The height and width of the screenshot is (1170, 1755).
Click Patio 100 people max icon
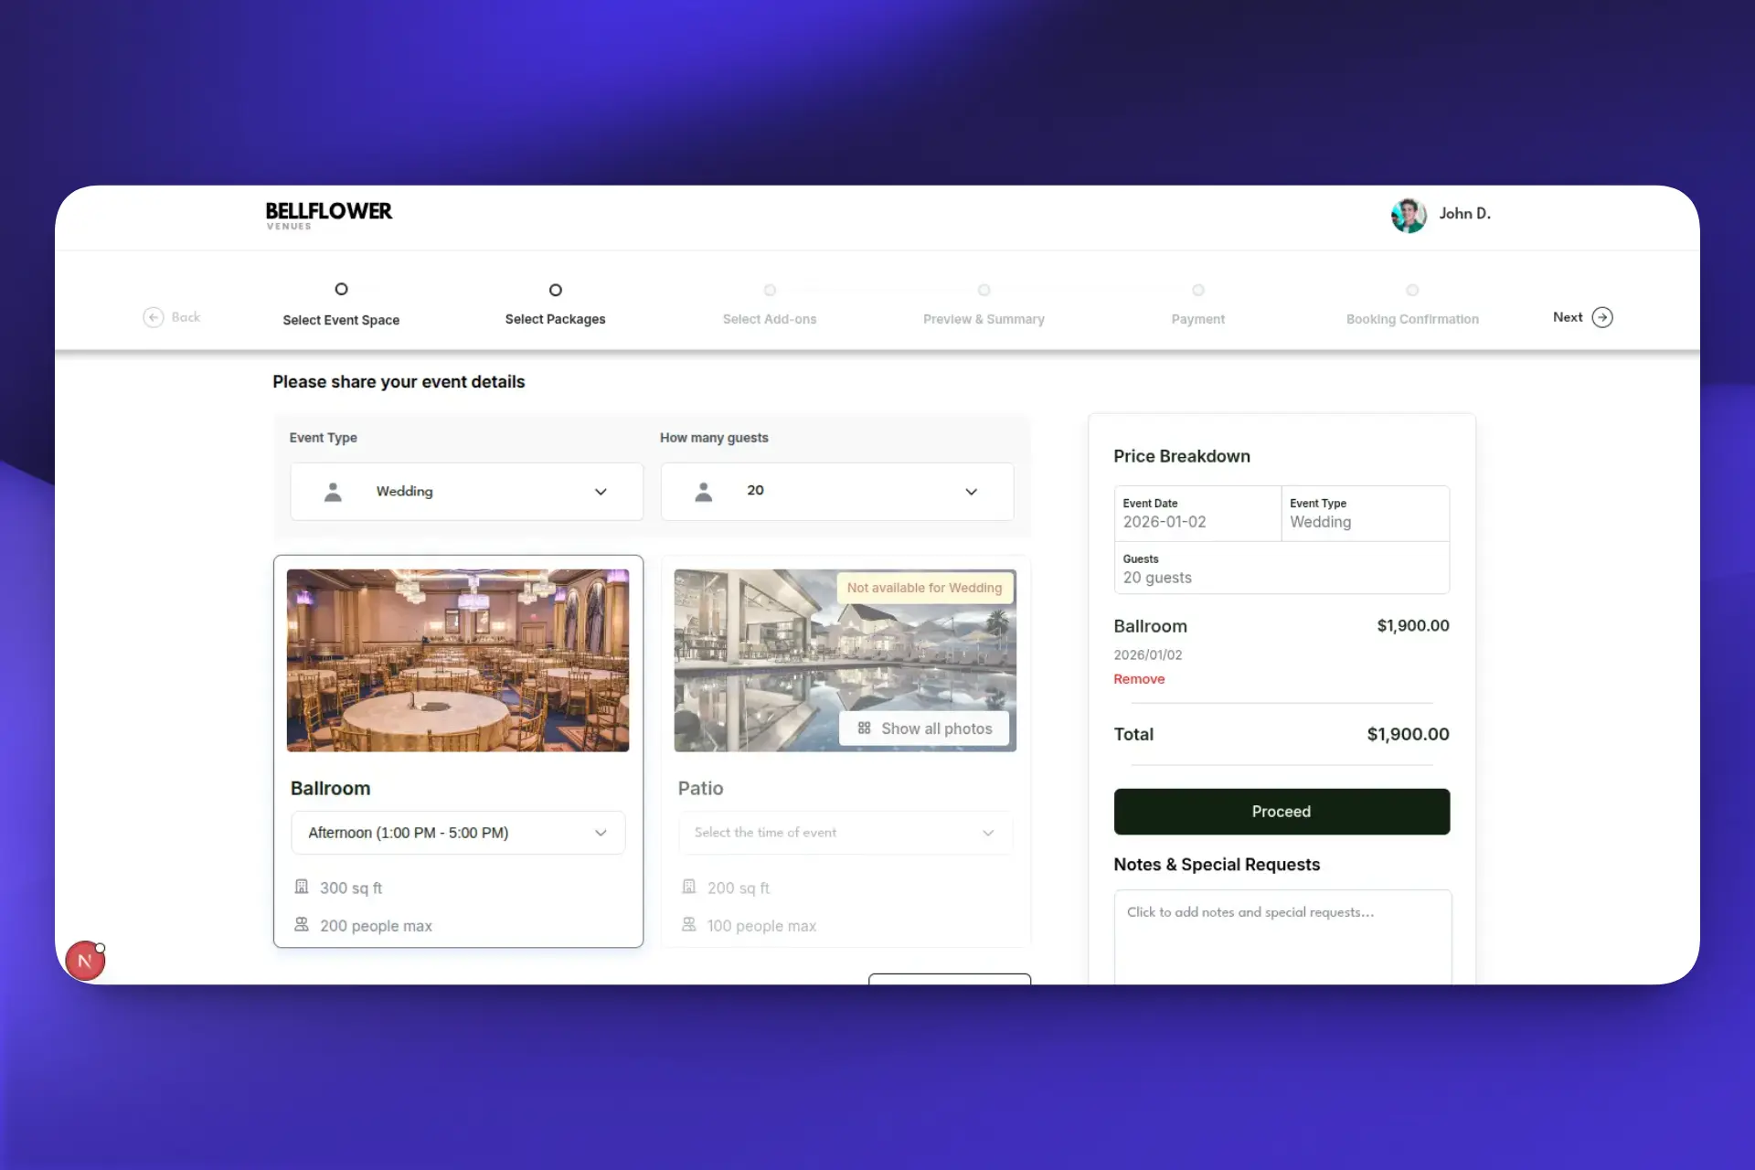click(689, 925)
